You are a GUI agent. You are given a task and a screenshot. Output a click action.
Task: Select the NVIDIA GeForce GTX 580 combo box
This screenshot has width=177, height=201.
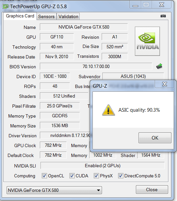coord(54,190)
